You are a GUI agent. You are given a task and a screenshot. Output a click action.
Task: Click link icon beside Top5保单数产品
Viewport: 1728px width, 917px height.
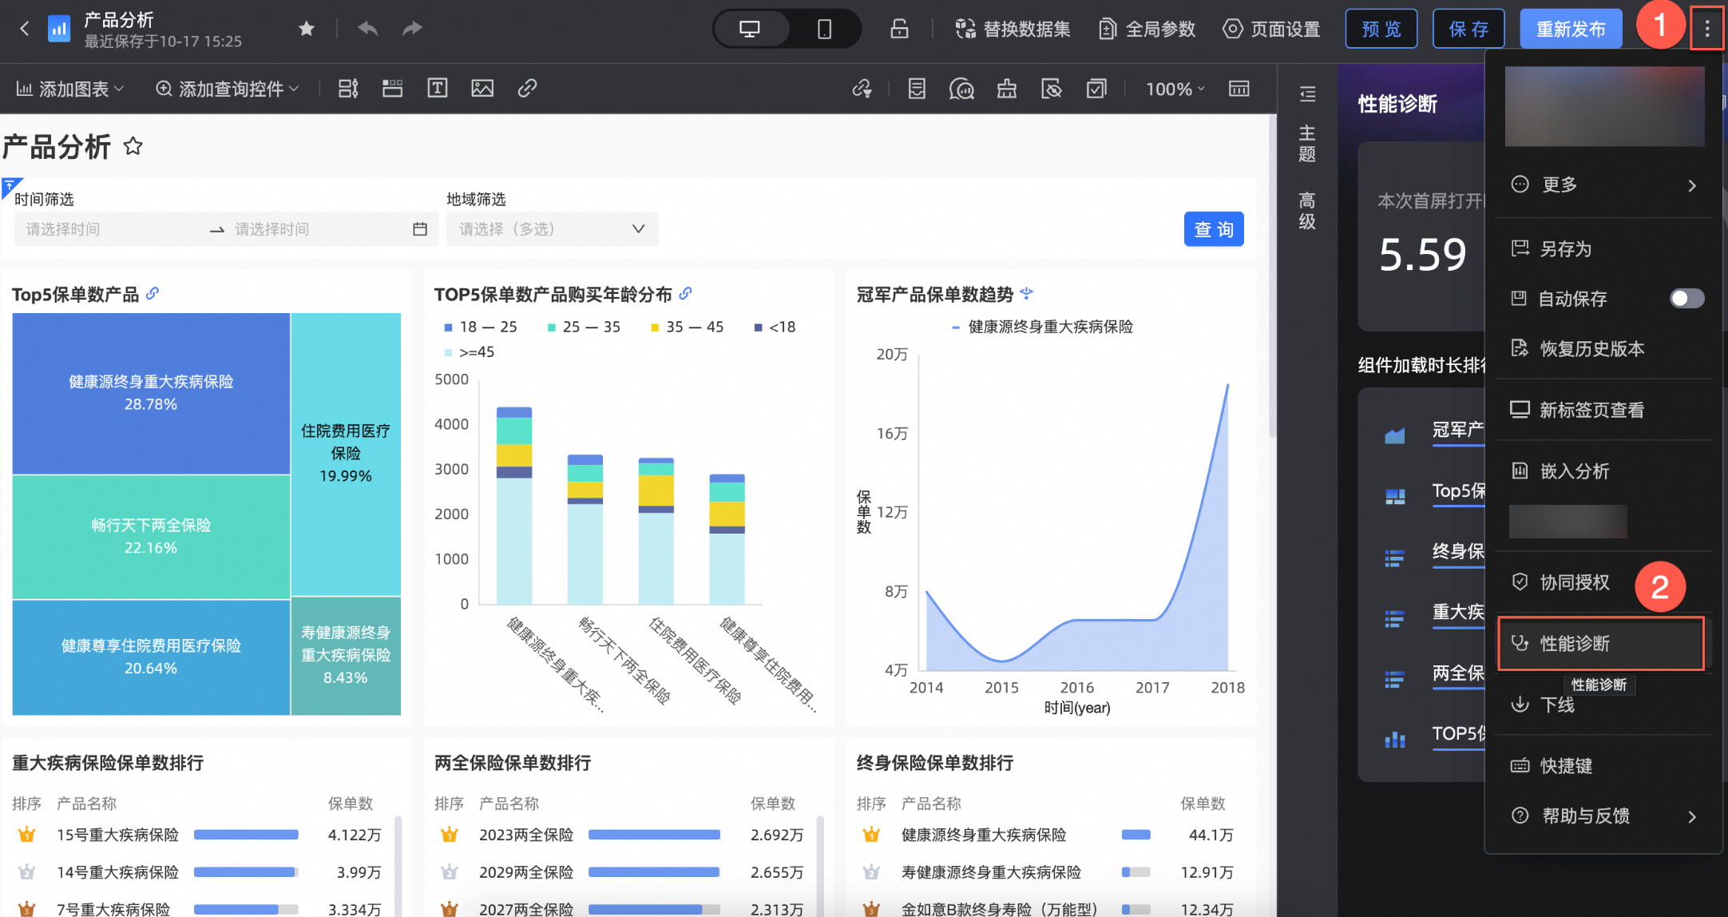(x=153, y=293)
